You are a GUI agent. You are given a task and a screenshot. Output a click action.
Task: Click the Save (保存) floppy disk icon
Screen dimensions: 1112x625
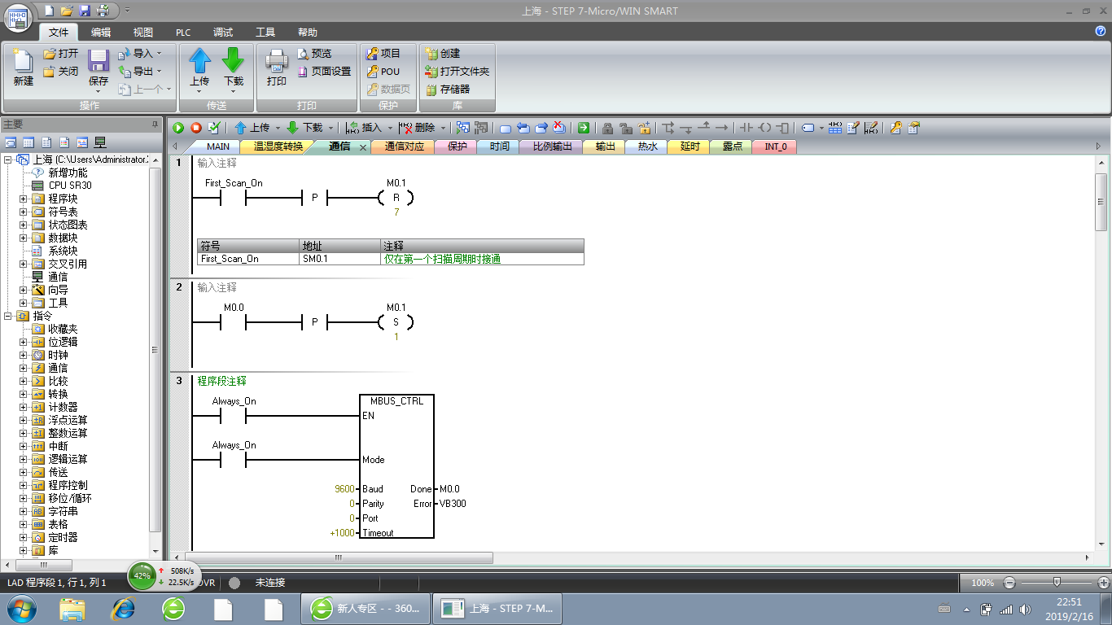coord(99,68)
